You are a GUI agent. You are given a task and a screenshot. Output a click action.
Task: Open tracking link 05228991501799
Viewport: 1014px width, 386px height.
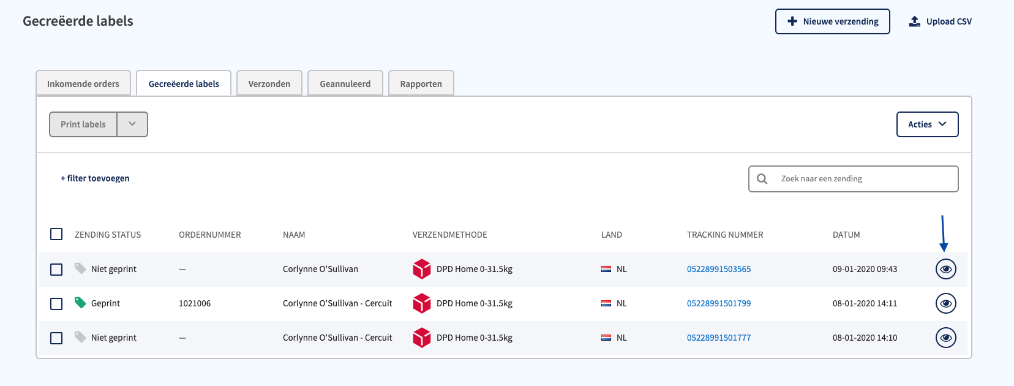pos(719,303)
